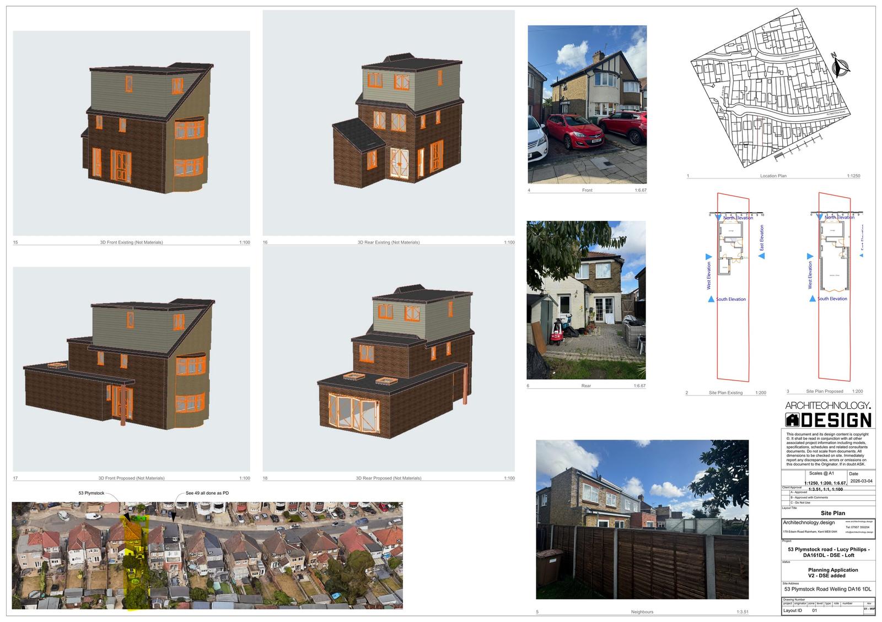
Task: Open the www.architechnology.design website link
Action: 859,521
